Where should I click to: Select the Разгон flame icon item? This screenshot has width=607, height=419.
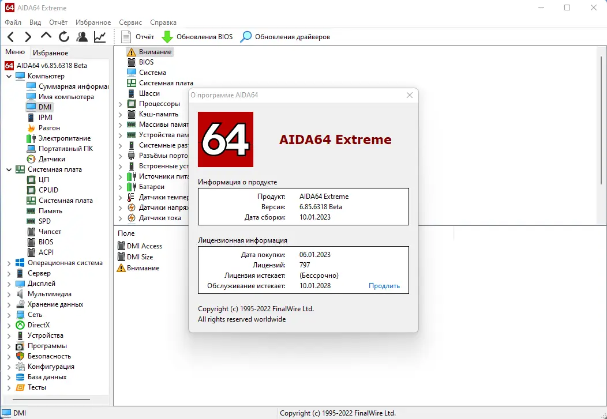pyautogui.click(x=31, y=128)
